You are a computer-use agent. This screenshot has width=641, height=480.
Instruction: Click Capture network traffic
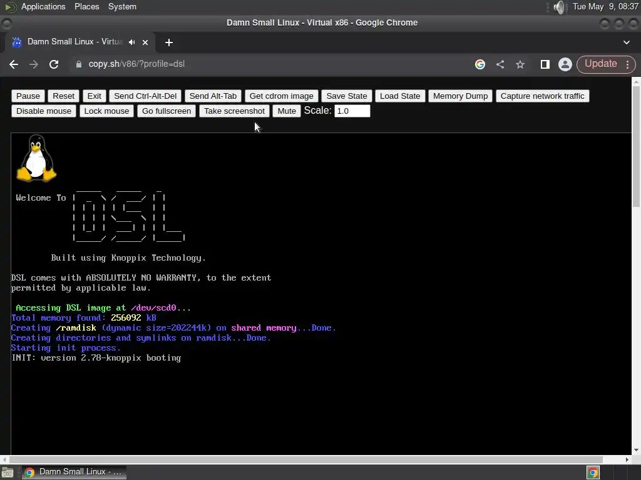click(543, 96)
